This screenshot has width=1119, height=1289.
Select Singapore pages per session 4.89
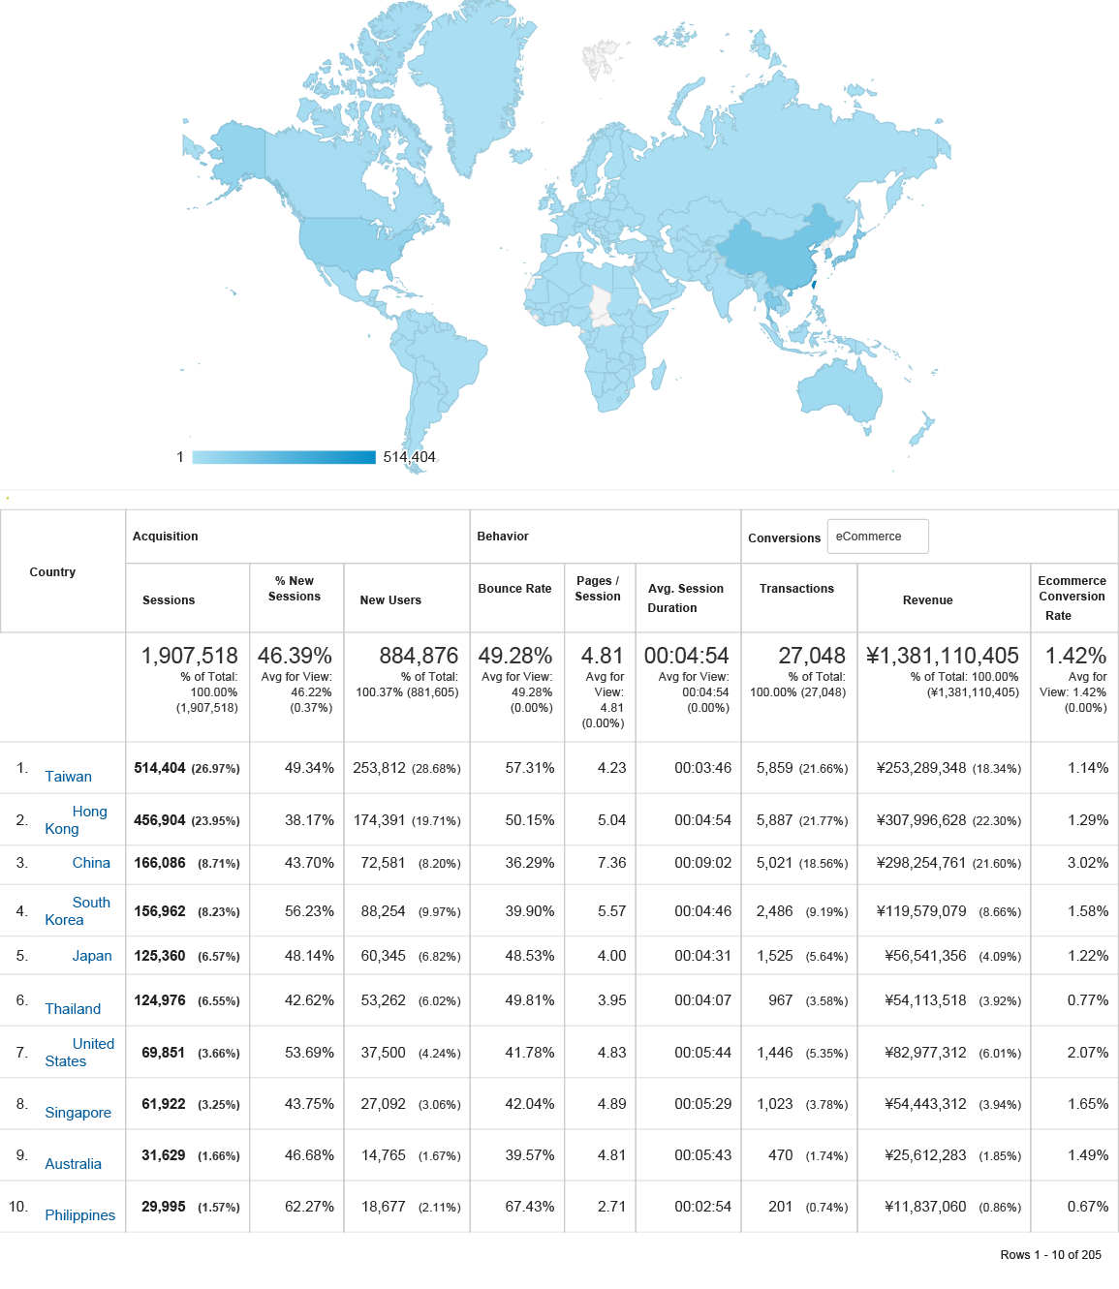point(612,1104)
